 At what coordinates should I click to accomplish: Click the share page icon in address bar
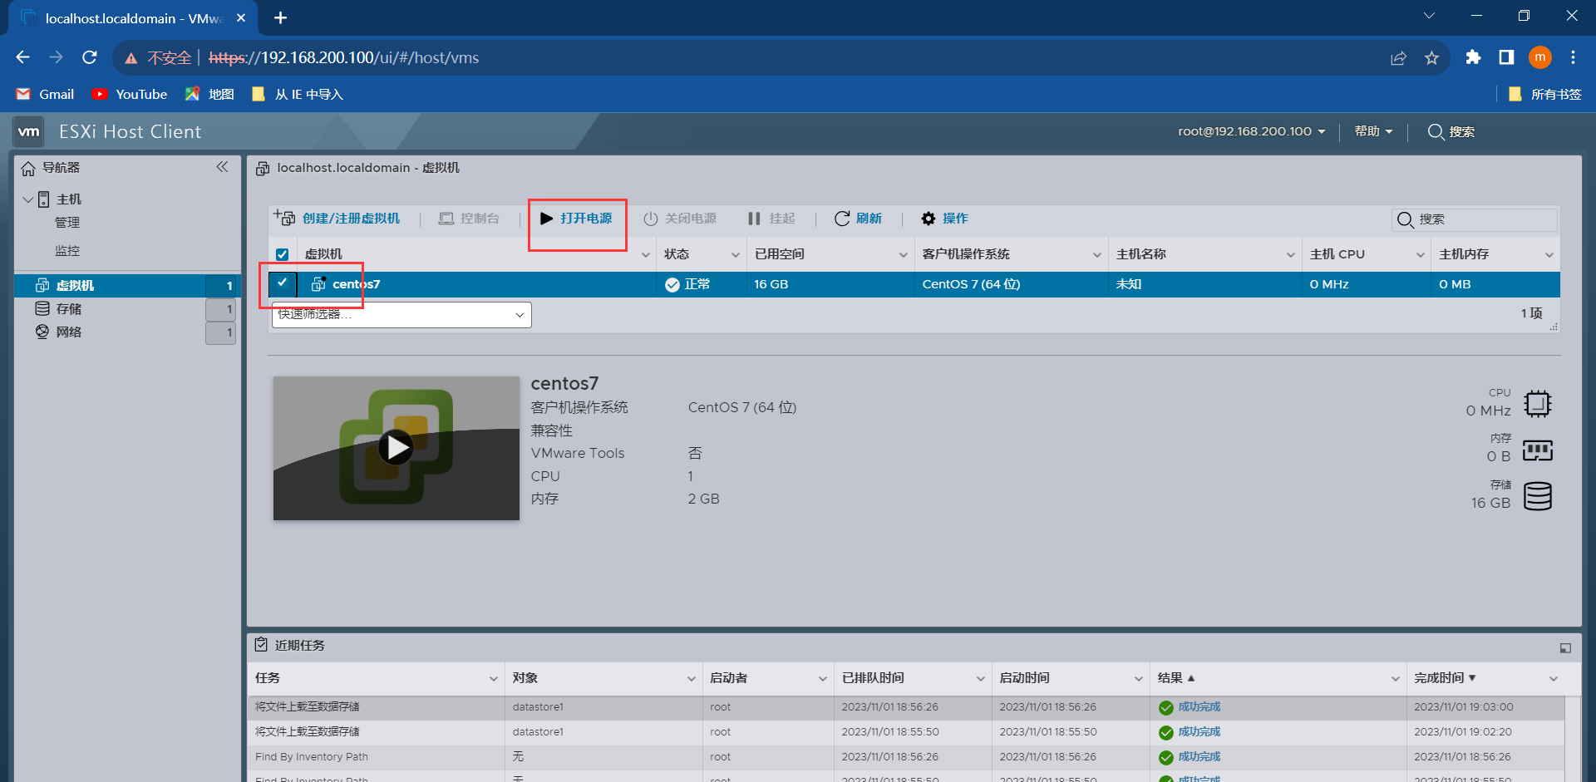(x=1398, y=57)
